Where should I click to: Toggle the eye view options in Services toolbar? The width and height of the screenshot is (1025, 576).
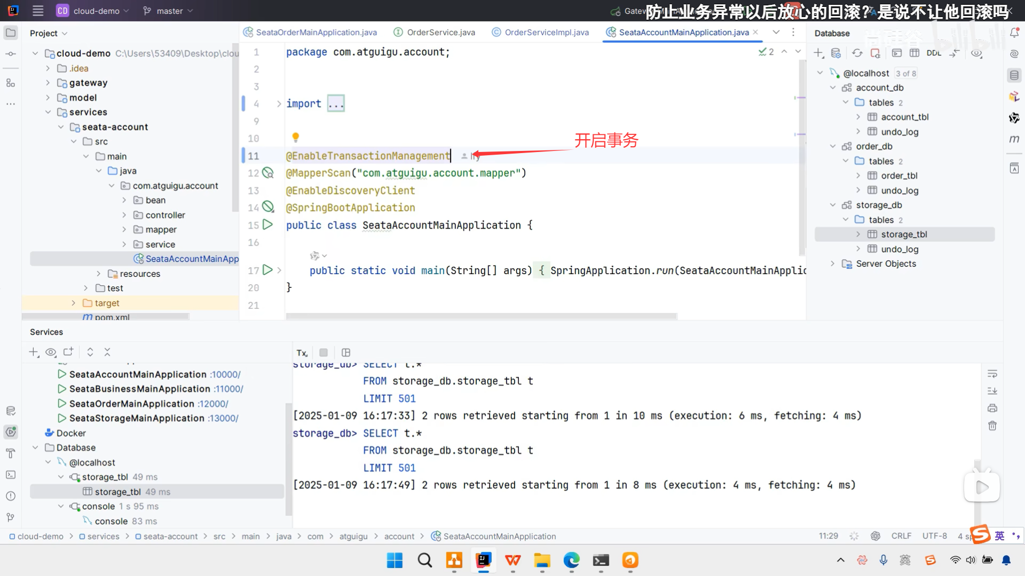pyautogui.click(x=51, y=352)
